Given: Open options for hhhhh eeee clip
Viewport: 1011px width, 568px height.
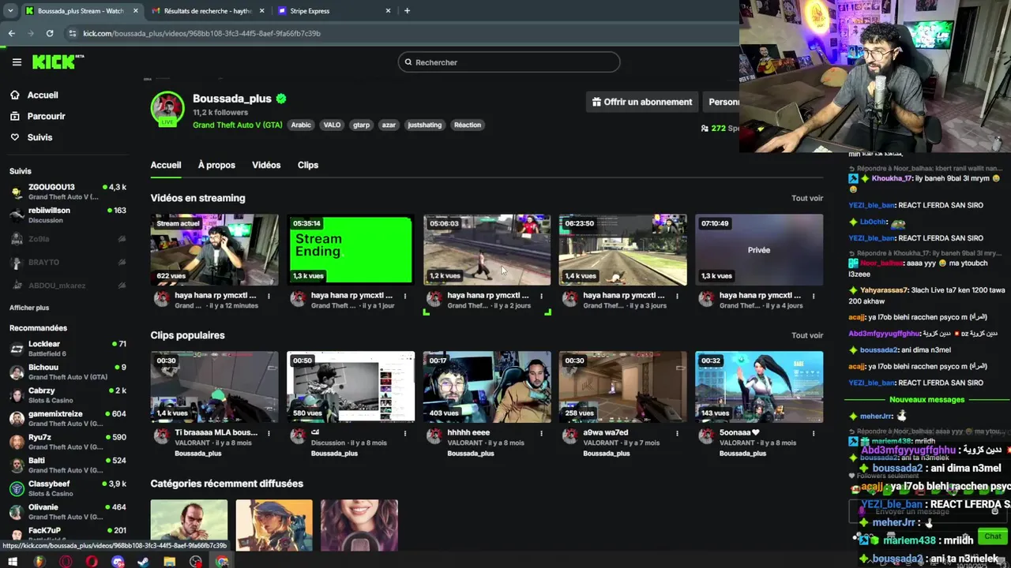Looking at the screenshot, I should (541, 433).
